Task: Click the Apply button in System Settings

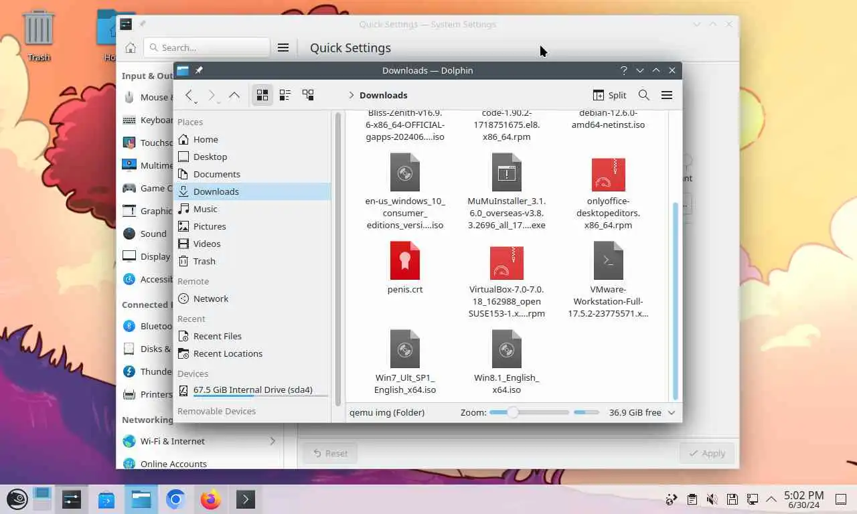Action: pos(707,453)
